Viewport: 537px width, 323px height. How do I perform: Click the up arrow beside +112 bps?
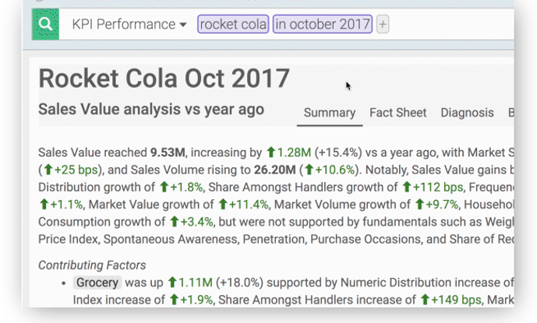pyautogui.click(x=407, y=187)
